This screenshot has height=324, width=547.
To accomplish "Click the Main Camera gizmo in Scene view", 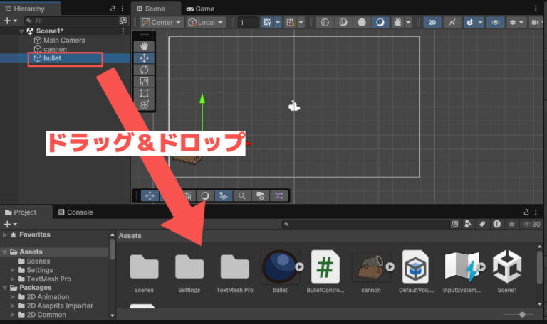I will (x=294, y=106).
